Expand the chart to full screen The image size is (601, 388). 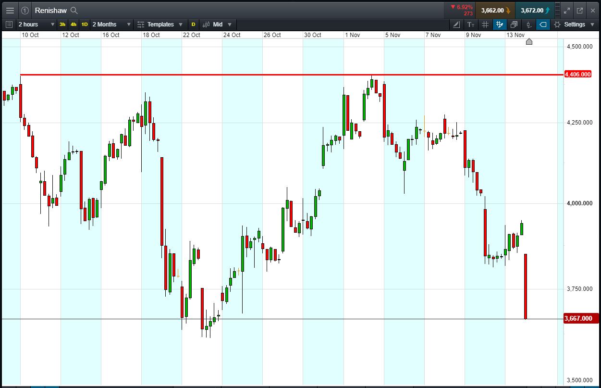(567, 10)
